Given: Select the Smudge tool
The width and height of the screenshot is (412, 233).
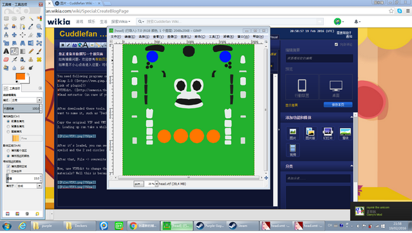Looking at the screenshot, I should coord(23,68).
